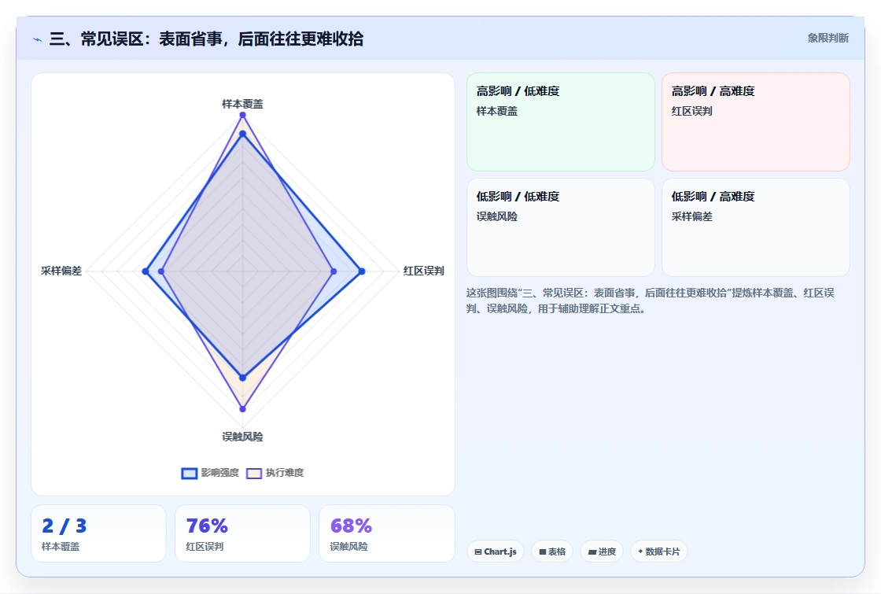Click 误触风险 text in low-impact quadrant card
881x594 pixels.
point(496,216)
